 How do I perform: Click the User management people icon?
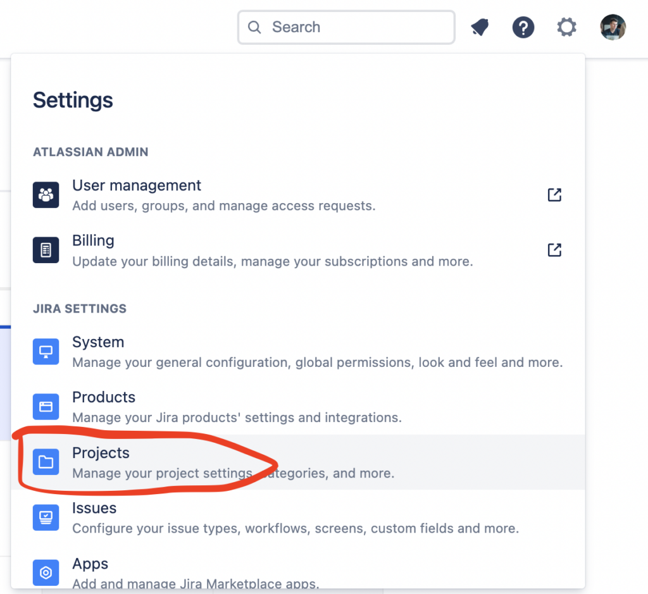click(46, 195)
